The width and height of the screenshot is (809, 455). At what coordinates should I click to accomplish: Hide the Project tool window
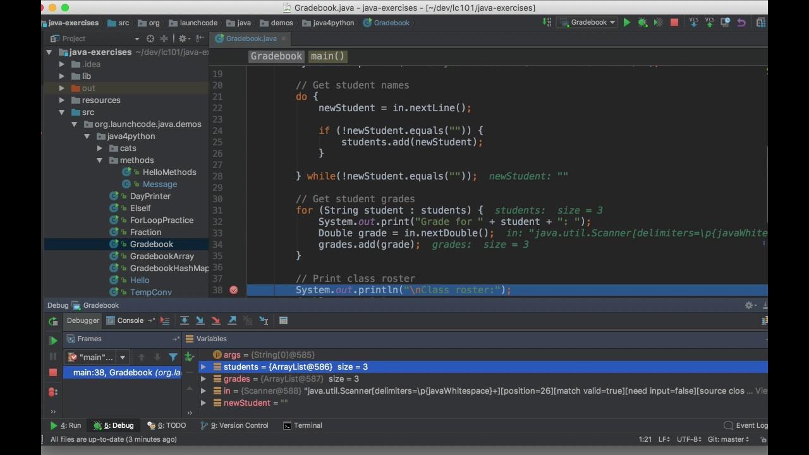pyautogui.click(x=200, y=39)
